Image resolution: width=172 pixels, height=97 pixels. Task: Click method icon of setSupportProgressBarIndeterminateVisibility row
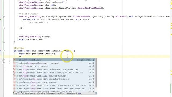click(x=14, y=89)
